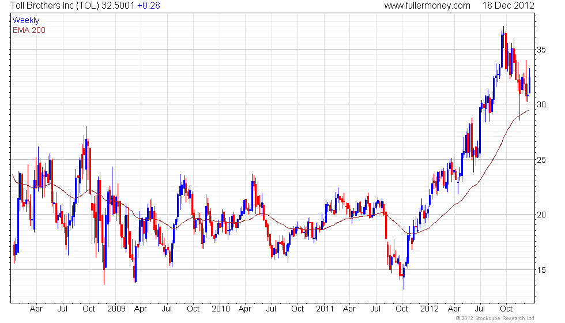Image resolution: width=565 pixels, height=323 pixels.
Task: Click the 20 price axis label
Action: pyautogui.click(x=541, y=215)
